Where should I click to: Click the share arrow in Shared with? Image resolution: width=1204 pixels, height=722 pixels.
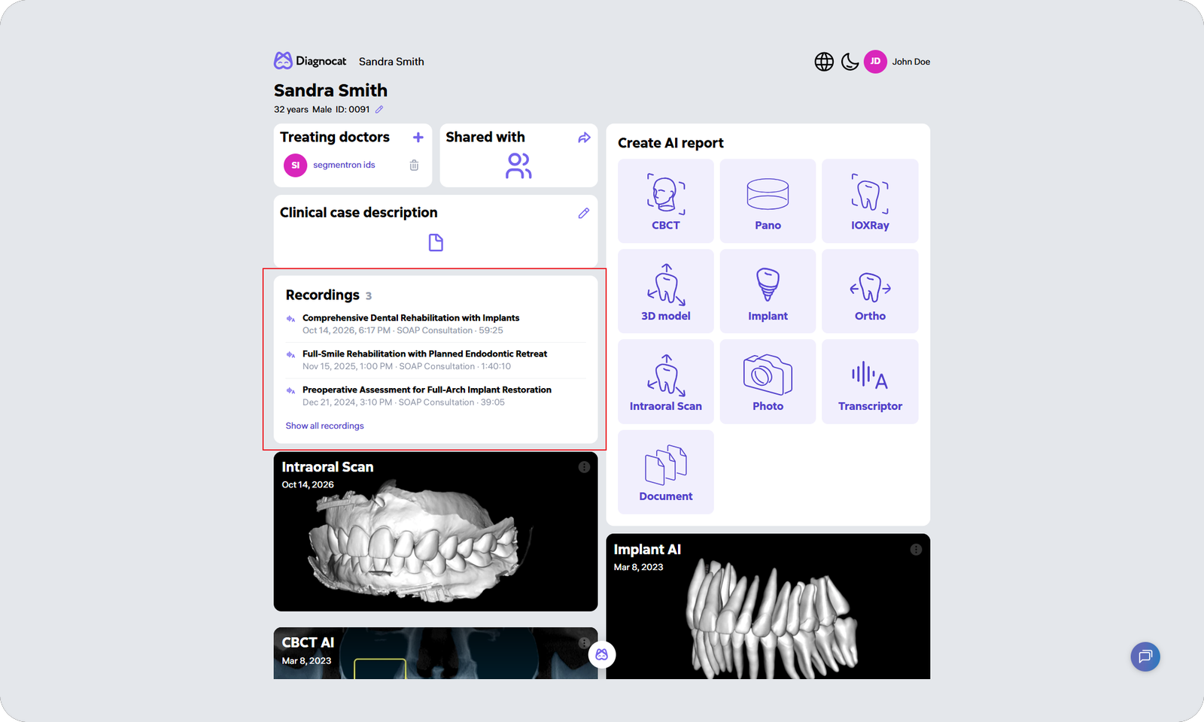(584, 138)
